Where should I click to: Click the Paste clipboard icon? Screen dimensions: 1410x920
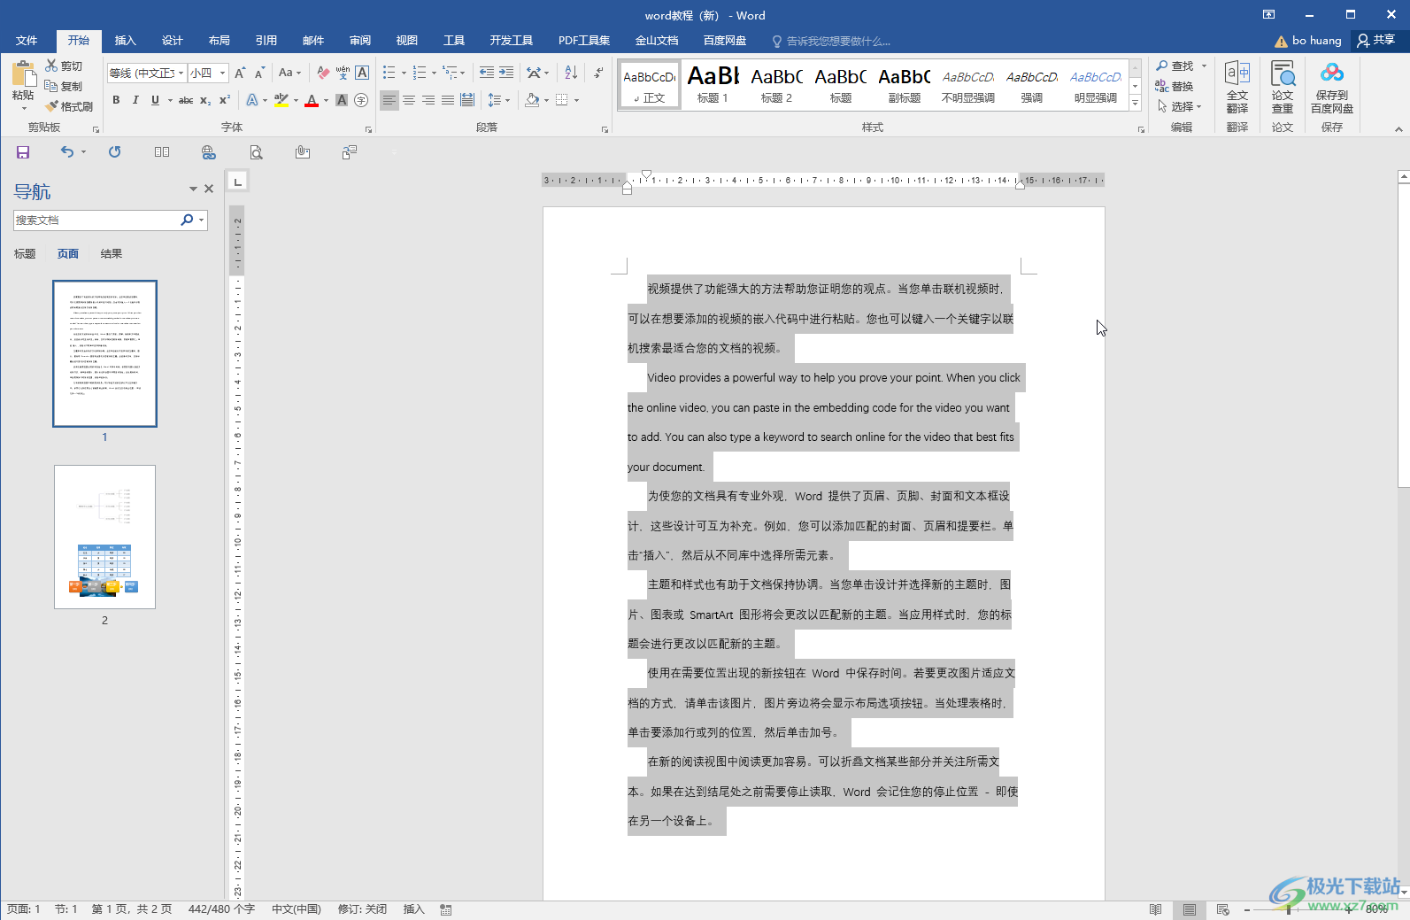point(23,73)
